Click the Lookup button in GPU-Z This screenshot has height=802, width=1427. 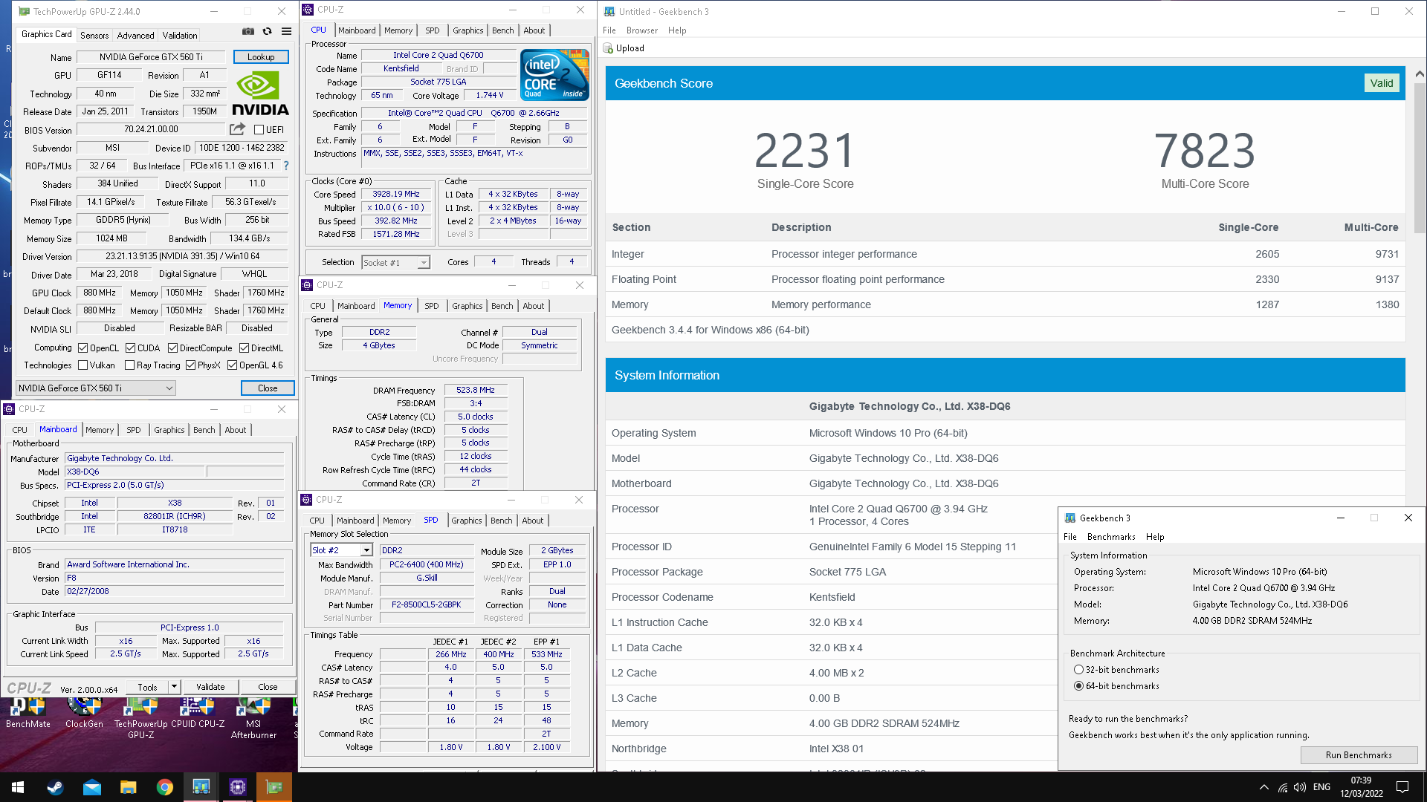(x=261, y=57)
